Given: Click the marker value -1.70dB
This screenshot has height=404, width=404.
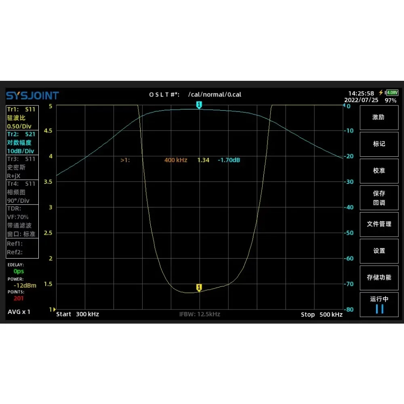Looking at the screenshot, I should point(229,160).
